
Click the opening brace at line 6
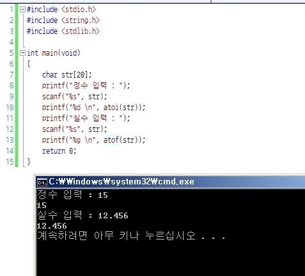[29, 64]
